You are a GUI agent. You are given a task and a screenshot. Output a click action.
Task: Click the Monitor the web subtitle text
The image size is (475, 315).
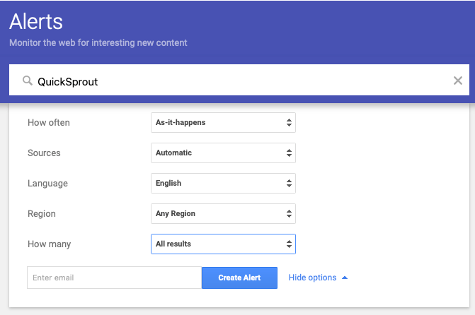[98, 42]
